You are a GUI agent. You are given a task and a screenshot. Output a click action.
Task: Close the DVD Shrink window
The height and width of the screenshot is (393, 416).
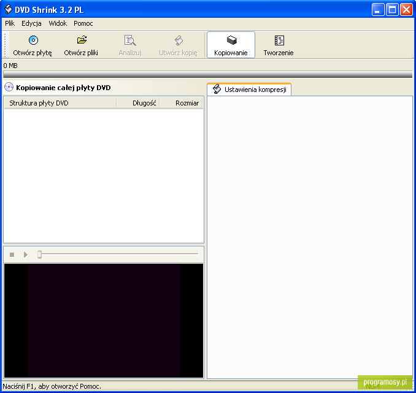406,10
